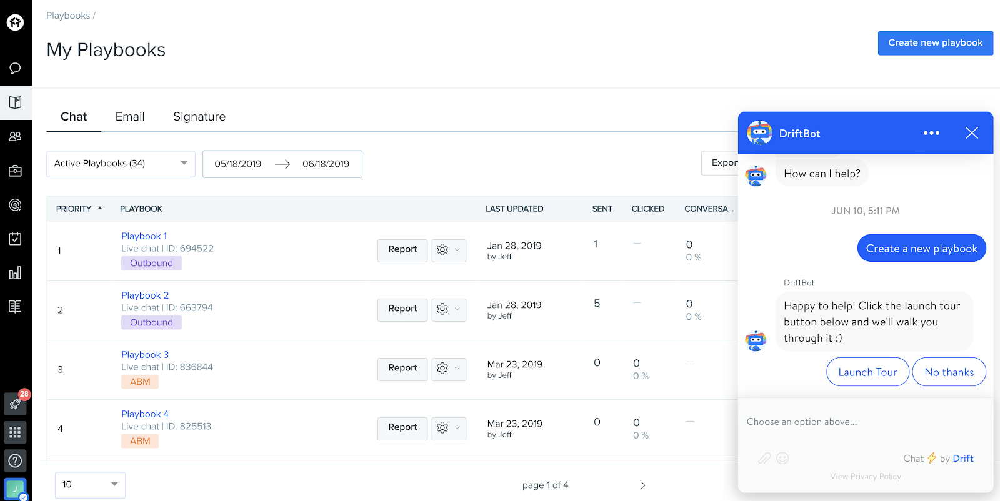1000x501 pixels.
Task: Open settings gear for Playbook 3
Action: (449, 369)
